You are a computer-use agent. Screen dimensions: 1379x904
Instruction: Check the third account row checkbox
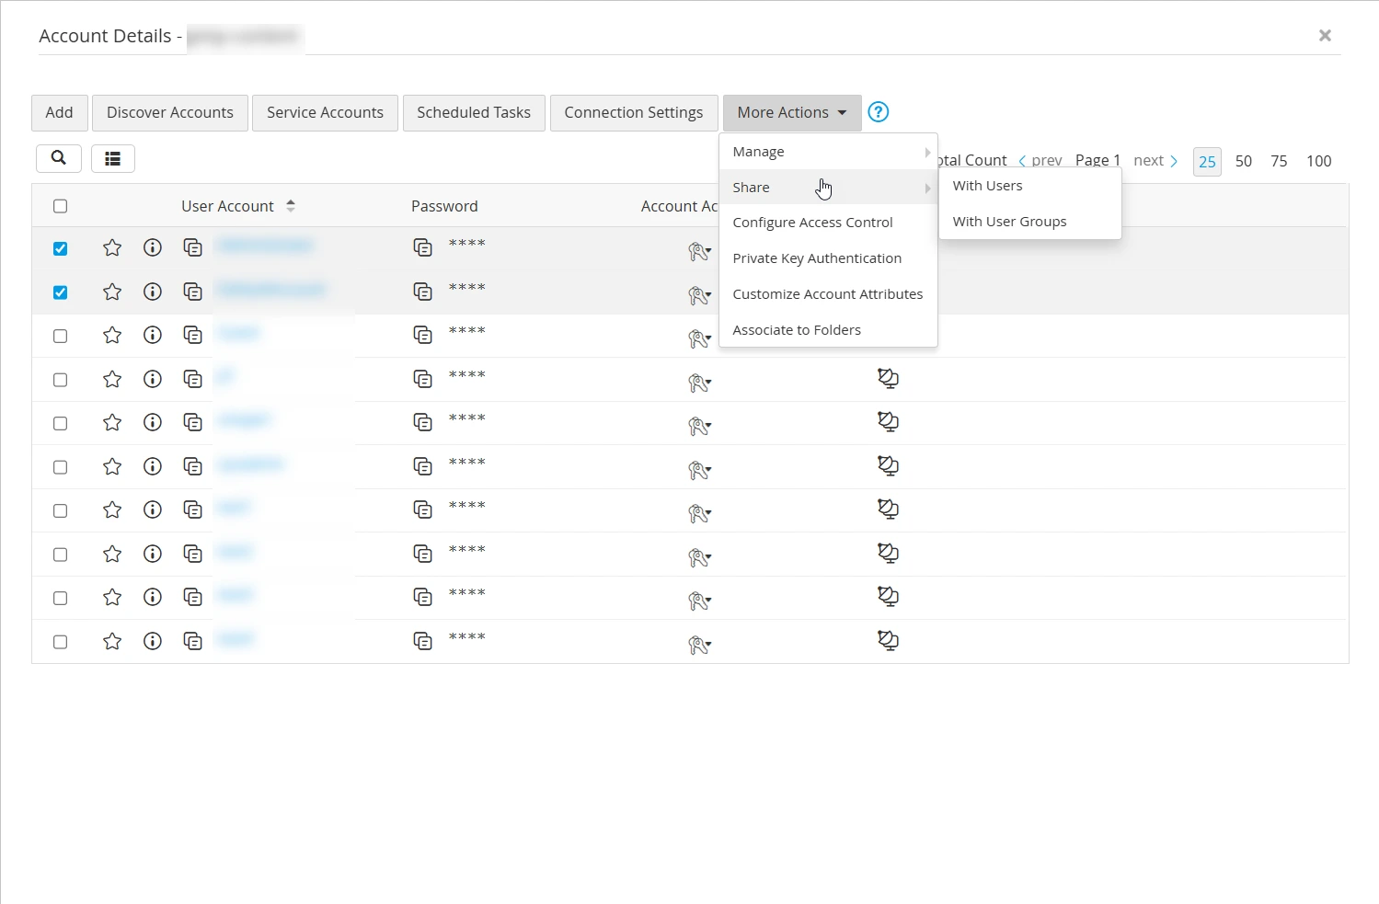61,336
